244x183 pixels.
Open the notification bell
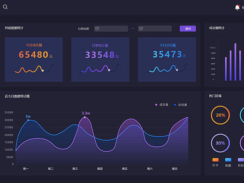coord(237,8)
